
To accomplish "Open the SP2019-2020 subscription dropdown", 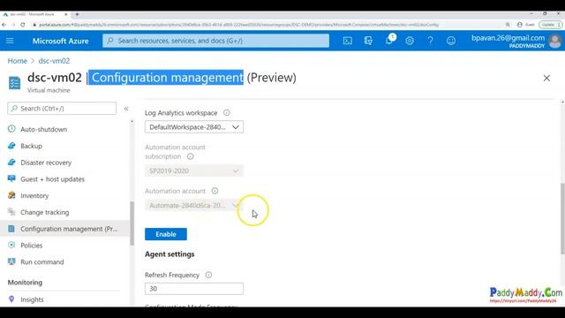I will [x=194, y=170].
